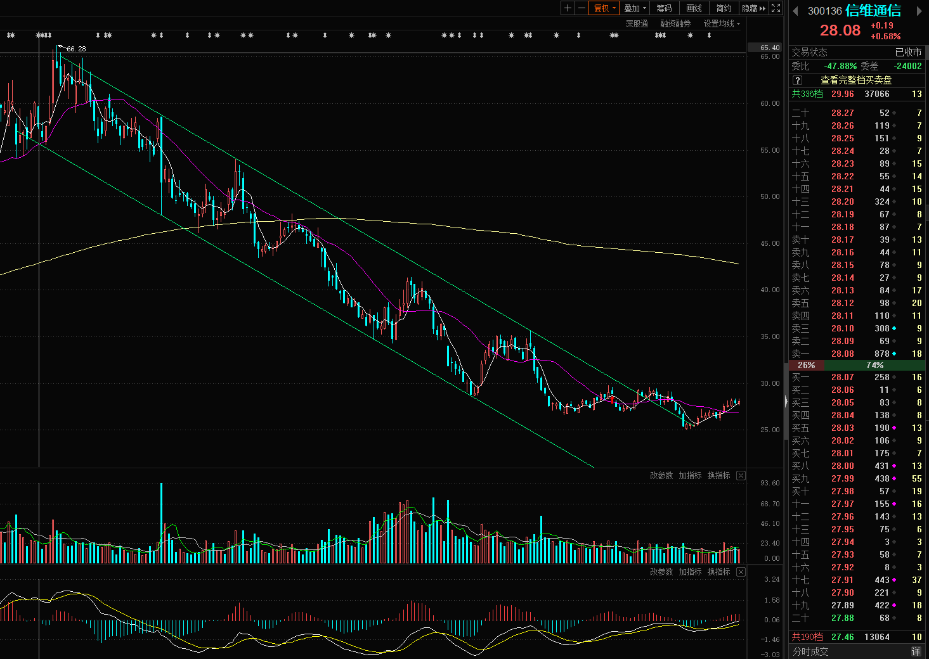Close the volume indicator panel
929x659 pixels.
[741, 475]
